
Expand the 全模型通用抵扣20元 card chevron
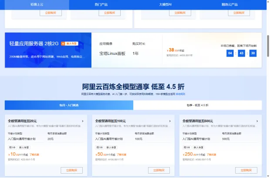(x=83, y=121)
